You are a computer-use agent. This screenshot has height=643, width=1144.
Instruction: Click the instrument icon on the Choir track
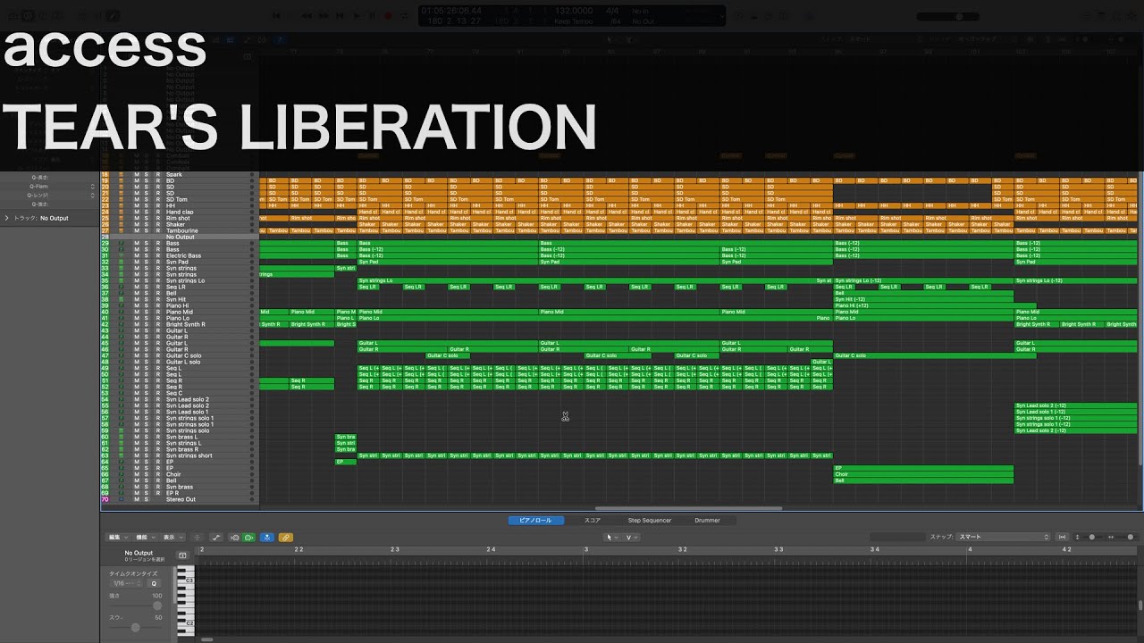[x=121, y=474]
